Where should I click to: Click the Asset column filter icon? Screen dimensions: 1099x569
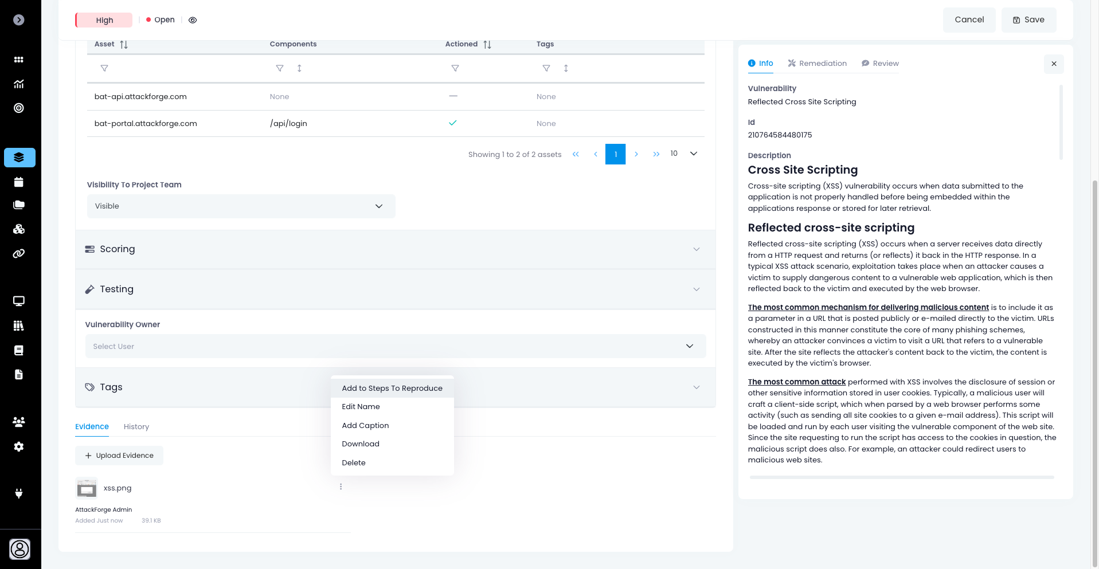pyautogui.click(x=104, y=68)
